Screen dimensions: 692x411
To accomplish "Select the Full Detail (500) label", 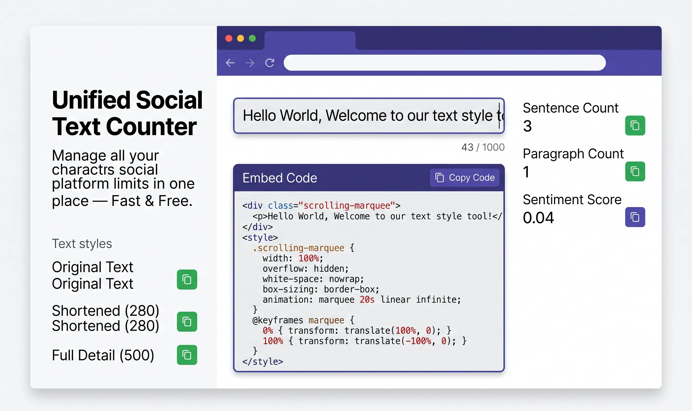I will point(103,355).
